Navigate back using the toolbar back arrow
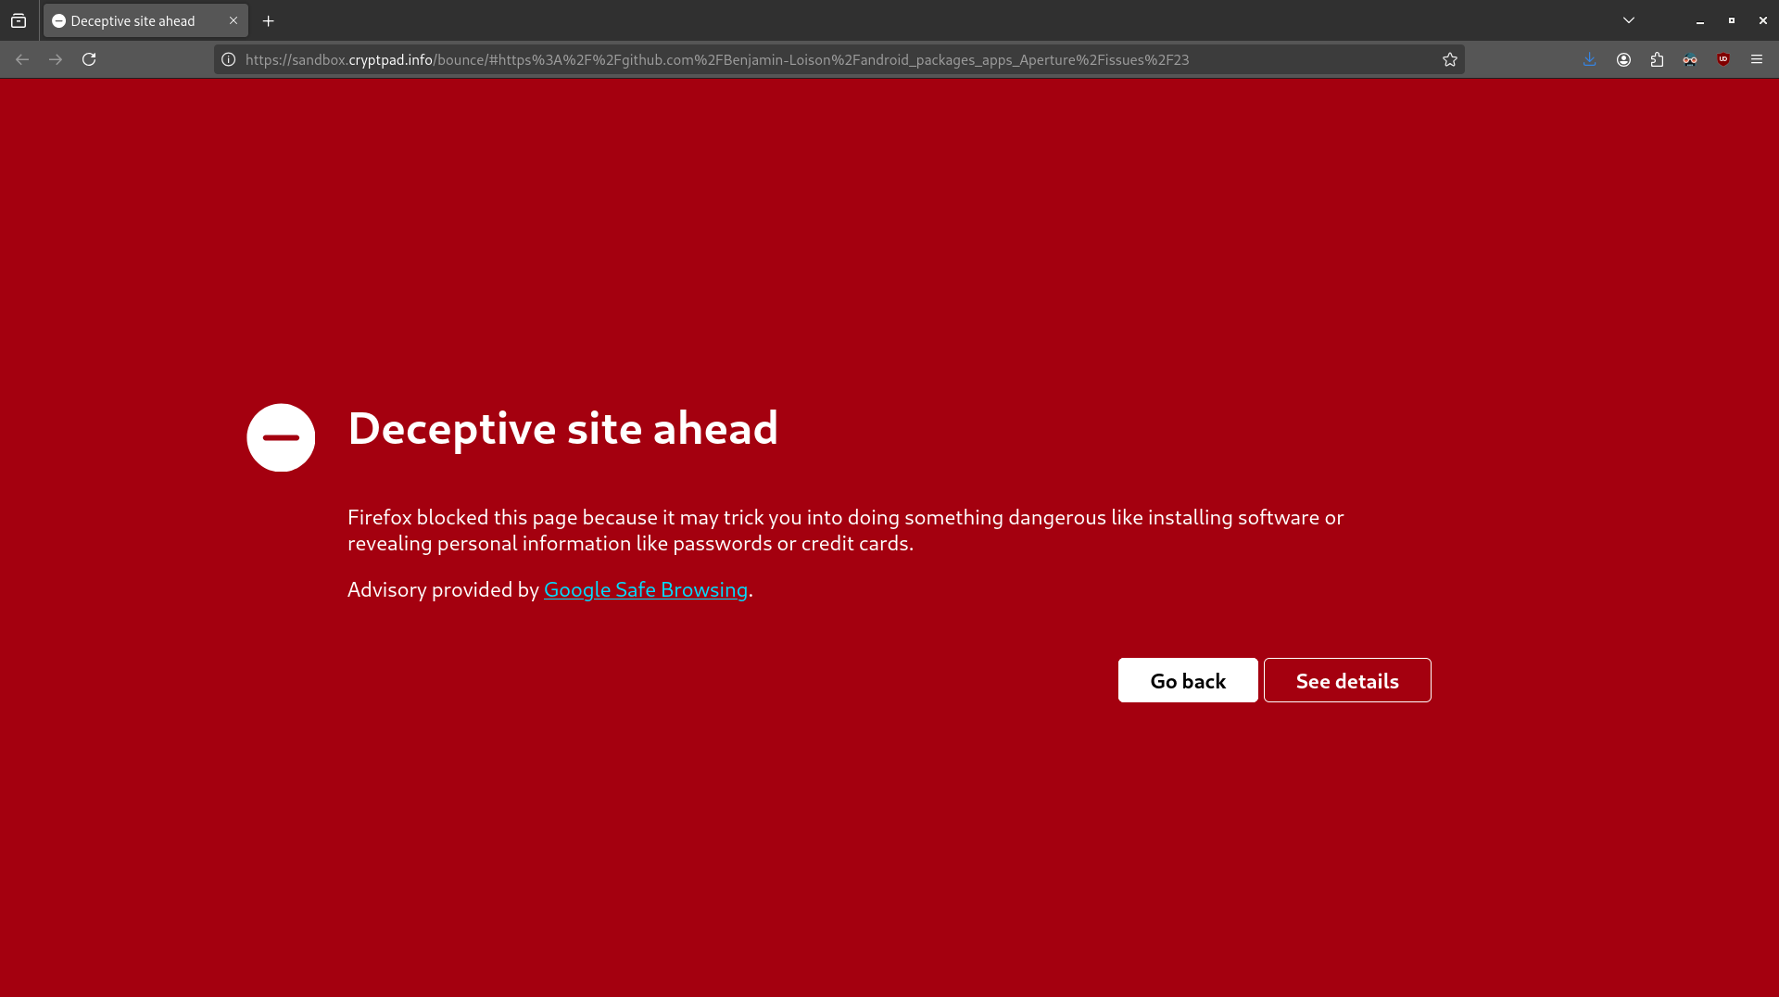The height and width of the screenshot is (997, 1779). pyautogui.click(x=22, y=59)
